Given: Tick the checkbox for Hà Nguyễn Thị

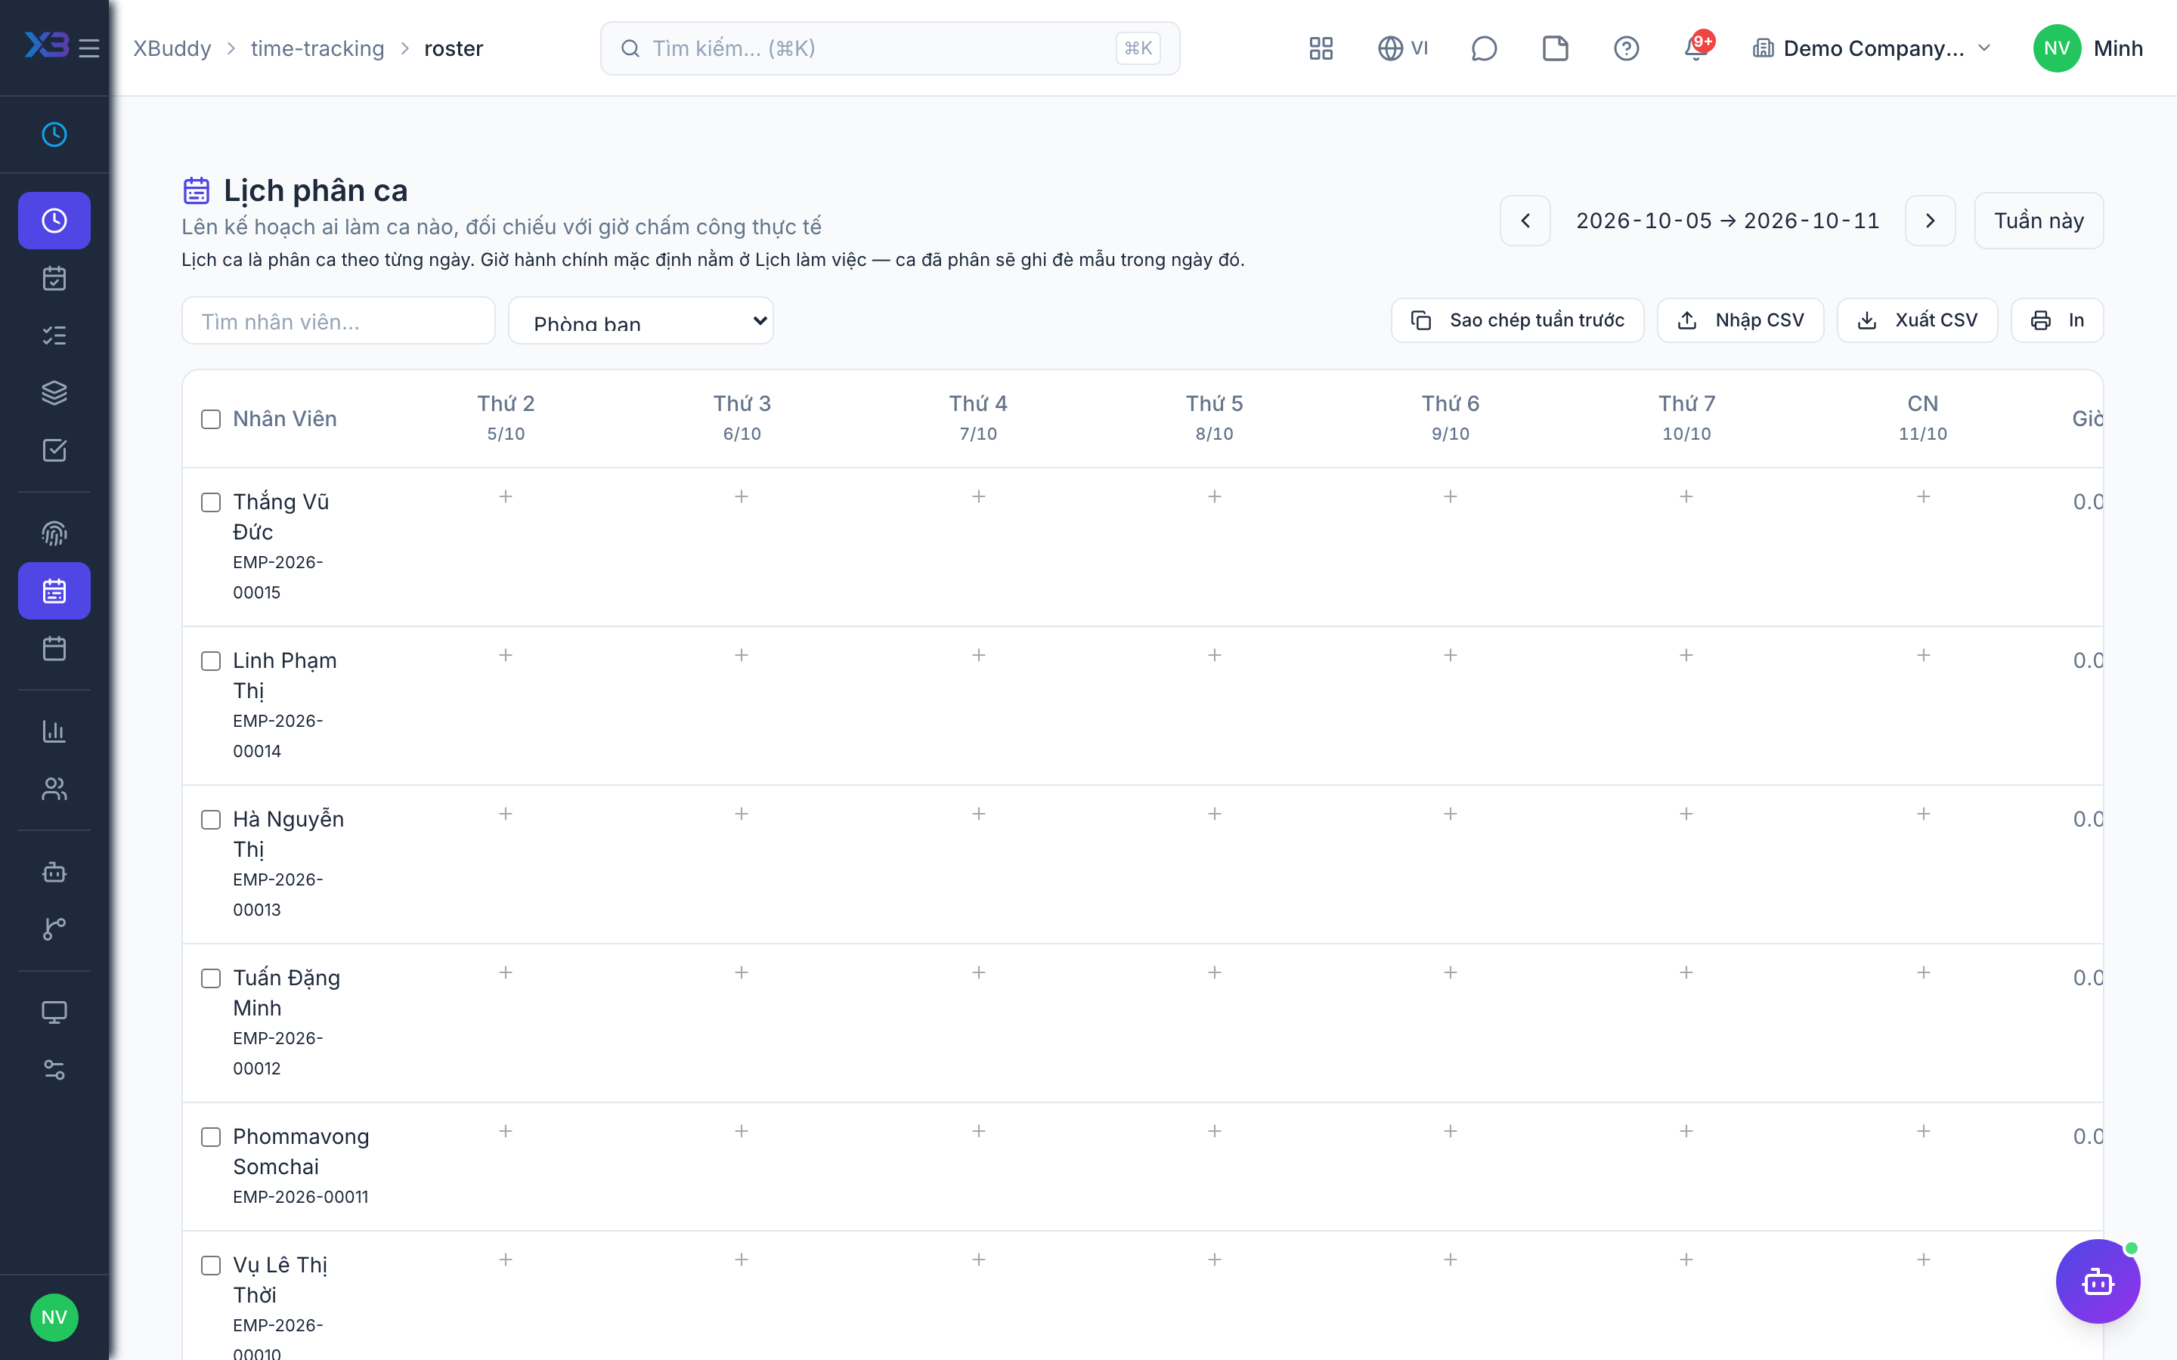Looking at the screenshot, I should (210, 820).
